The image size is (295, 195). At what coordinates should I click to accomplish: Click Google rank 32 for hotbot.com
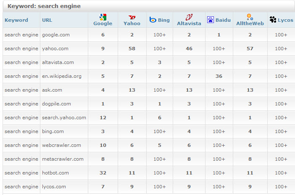103,173
